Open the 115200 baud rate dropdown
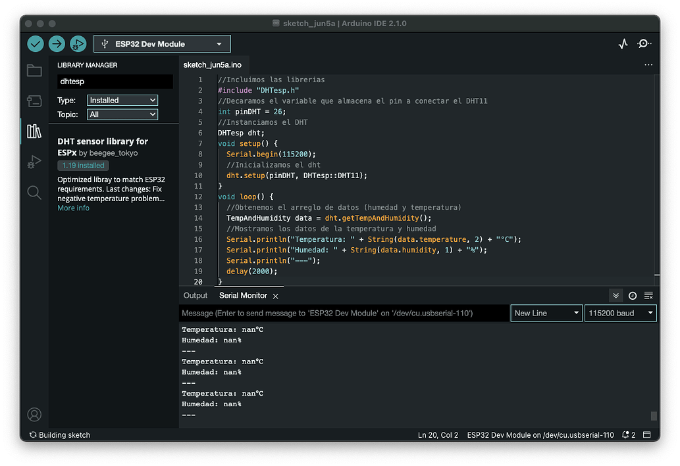Viewport: 680px width, 466px height. click(x=621, y=314)
